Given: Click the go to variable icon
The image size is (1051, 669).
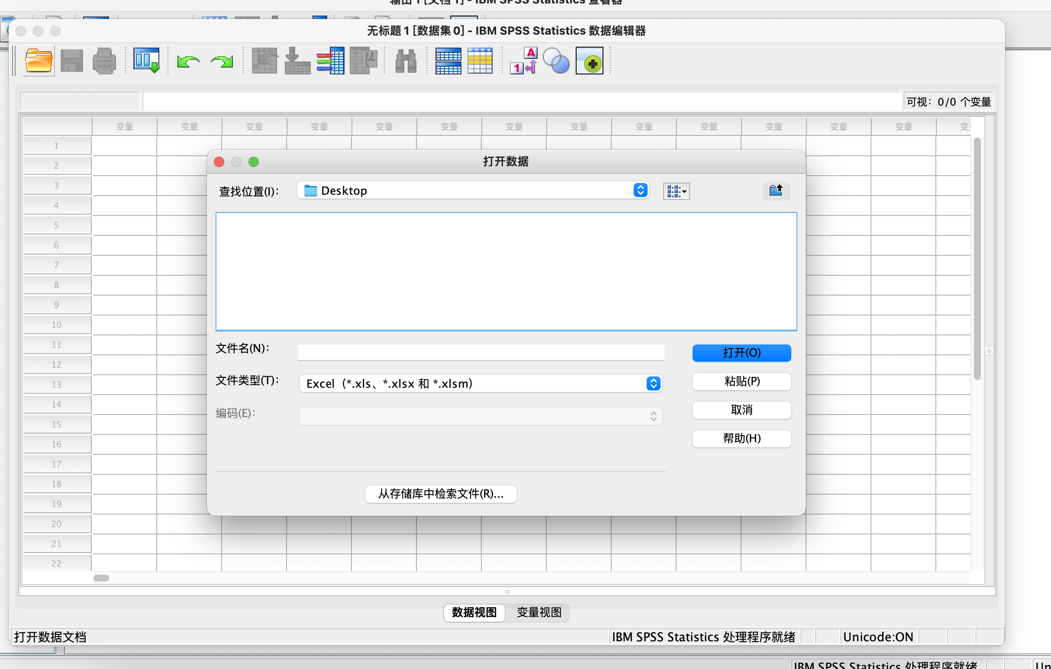Looking at the screenshot, I should [x=297, y=61].
